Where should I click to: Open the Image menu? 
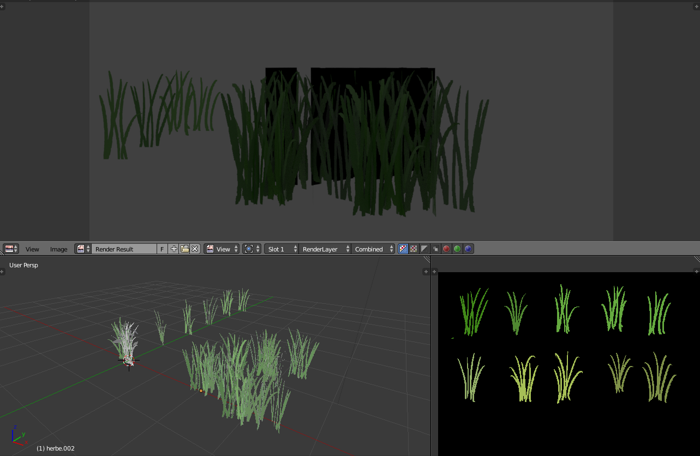click(58, 249)
